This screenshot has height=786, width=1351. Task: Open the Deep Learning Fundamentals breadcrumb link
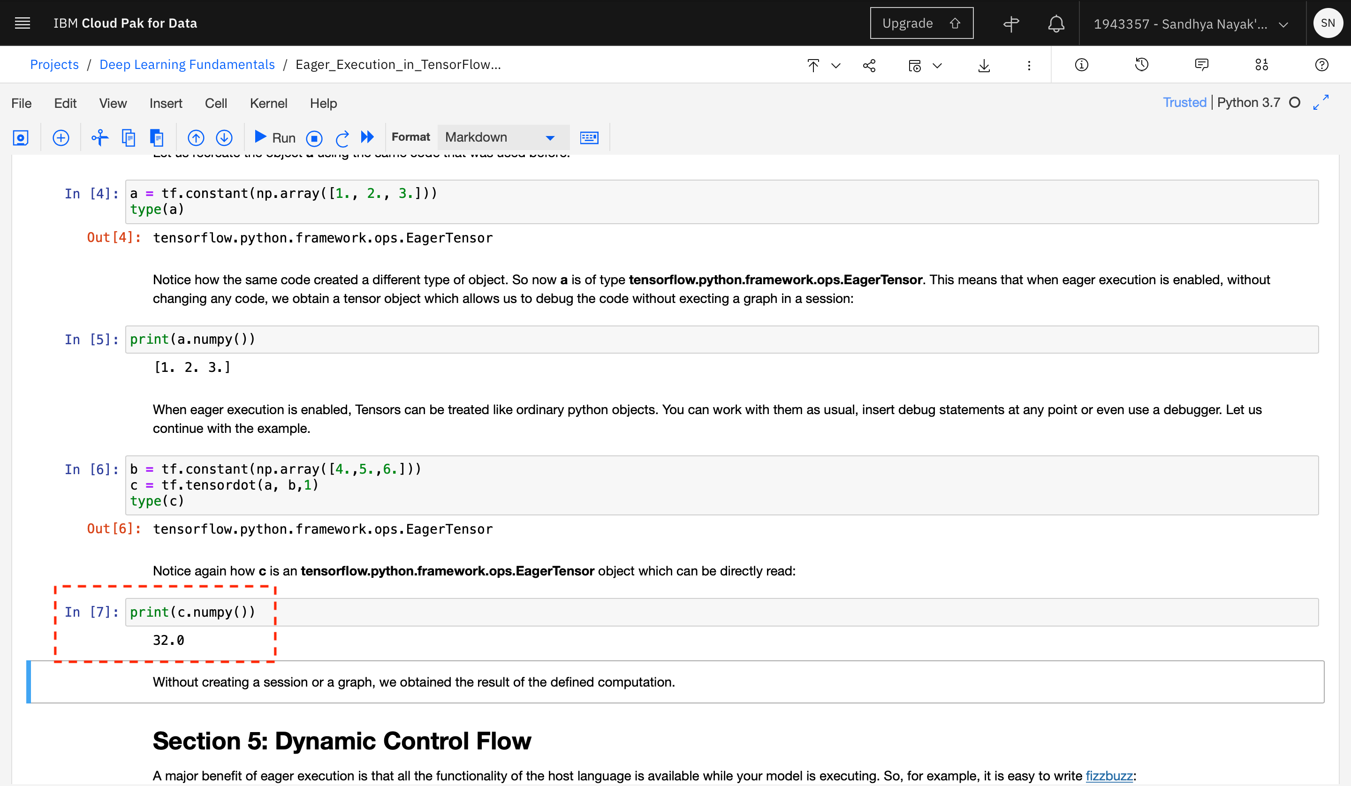pyautogui.click(x=187, y=64)
